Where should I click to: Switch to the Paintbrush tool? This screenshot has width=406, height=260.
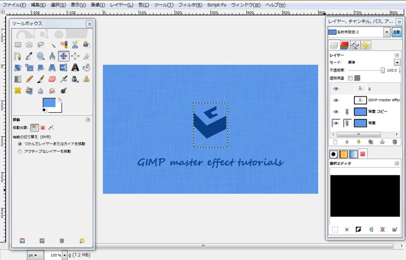pos(40,79)
